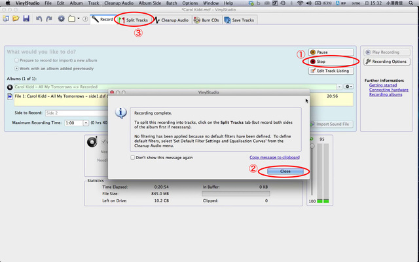This screenshot has width=419, height=262.
Task: Click the 845.0 MB file size value
Action: (x=160, y=194)
